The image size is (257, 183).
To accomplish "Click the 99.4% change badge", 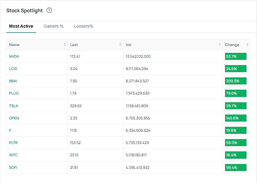I will pos(236,168).
